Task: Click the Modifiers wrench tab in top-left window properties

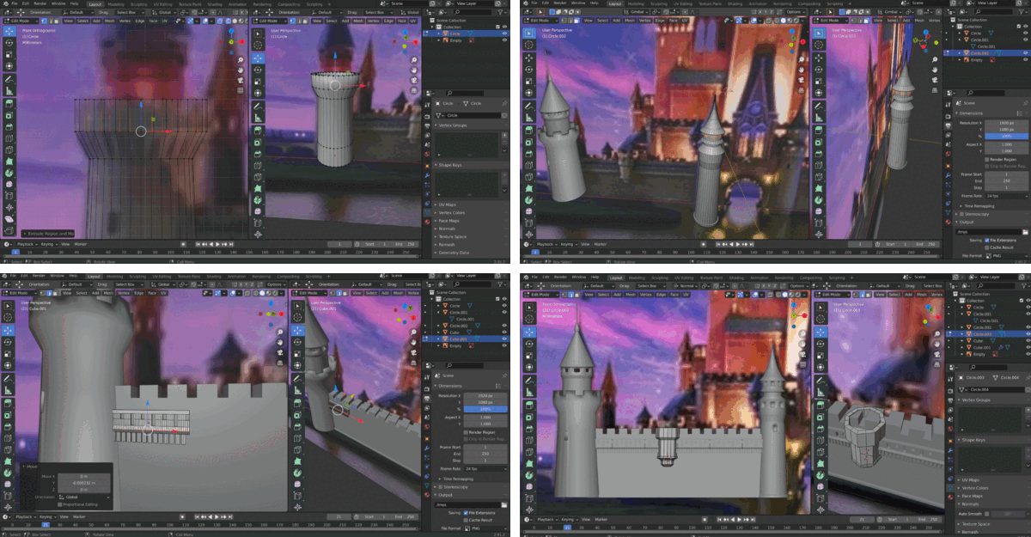Action: click(427, 174)
